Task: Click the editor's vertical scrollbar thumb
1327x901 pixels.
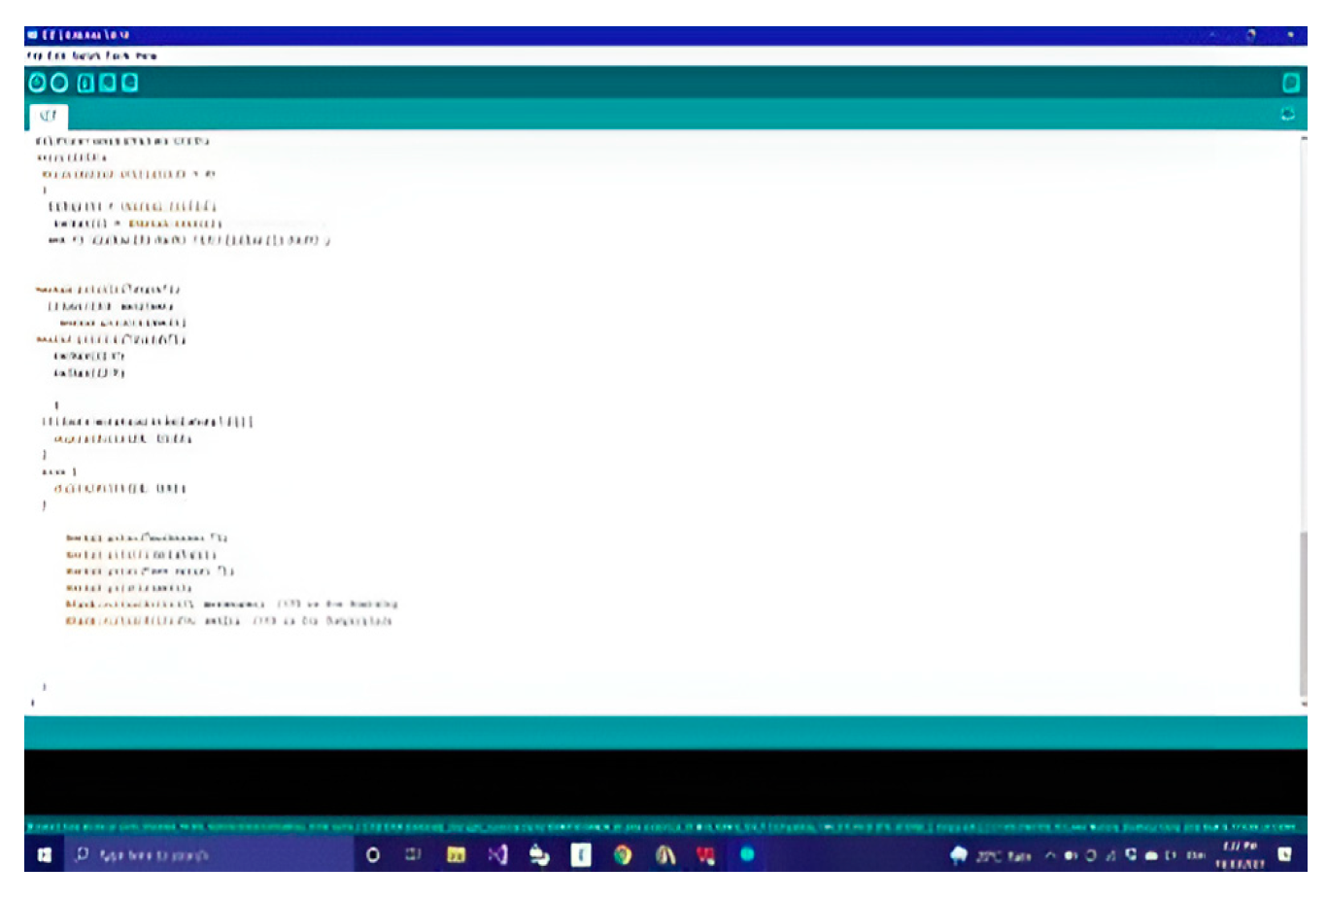Action: 1303,612
